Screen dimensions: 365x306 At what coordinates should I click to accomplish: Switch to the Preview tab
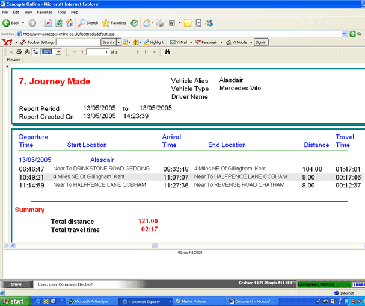[x=13, y=60]
